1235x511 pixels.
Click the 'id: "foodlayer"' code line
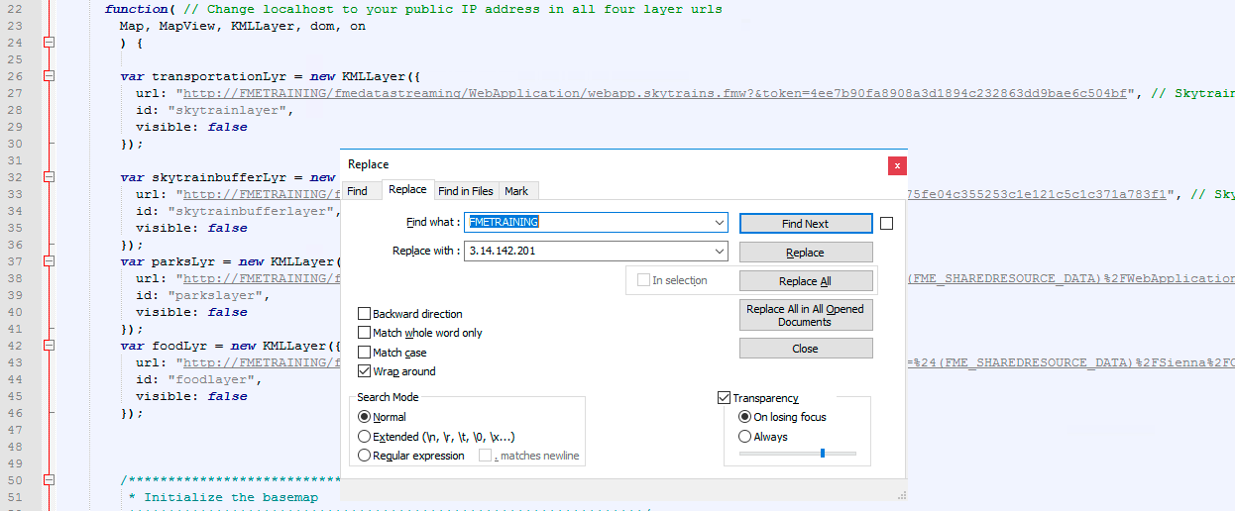(x=199, y=379)
